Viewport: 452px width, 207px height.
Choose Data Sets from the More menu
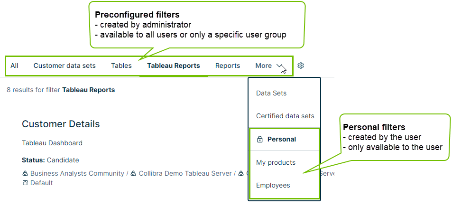(x=271, y=94)
